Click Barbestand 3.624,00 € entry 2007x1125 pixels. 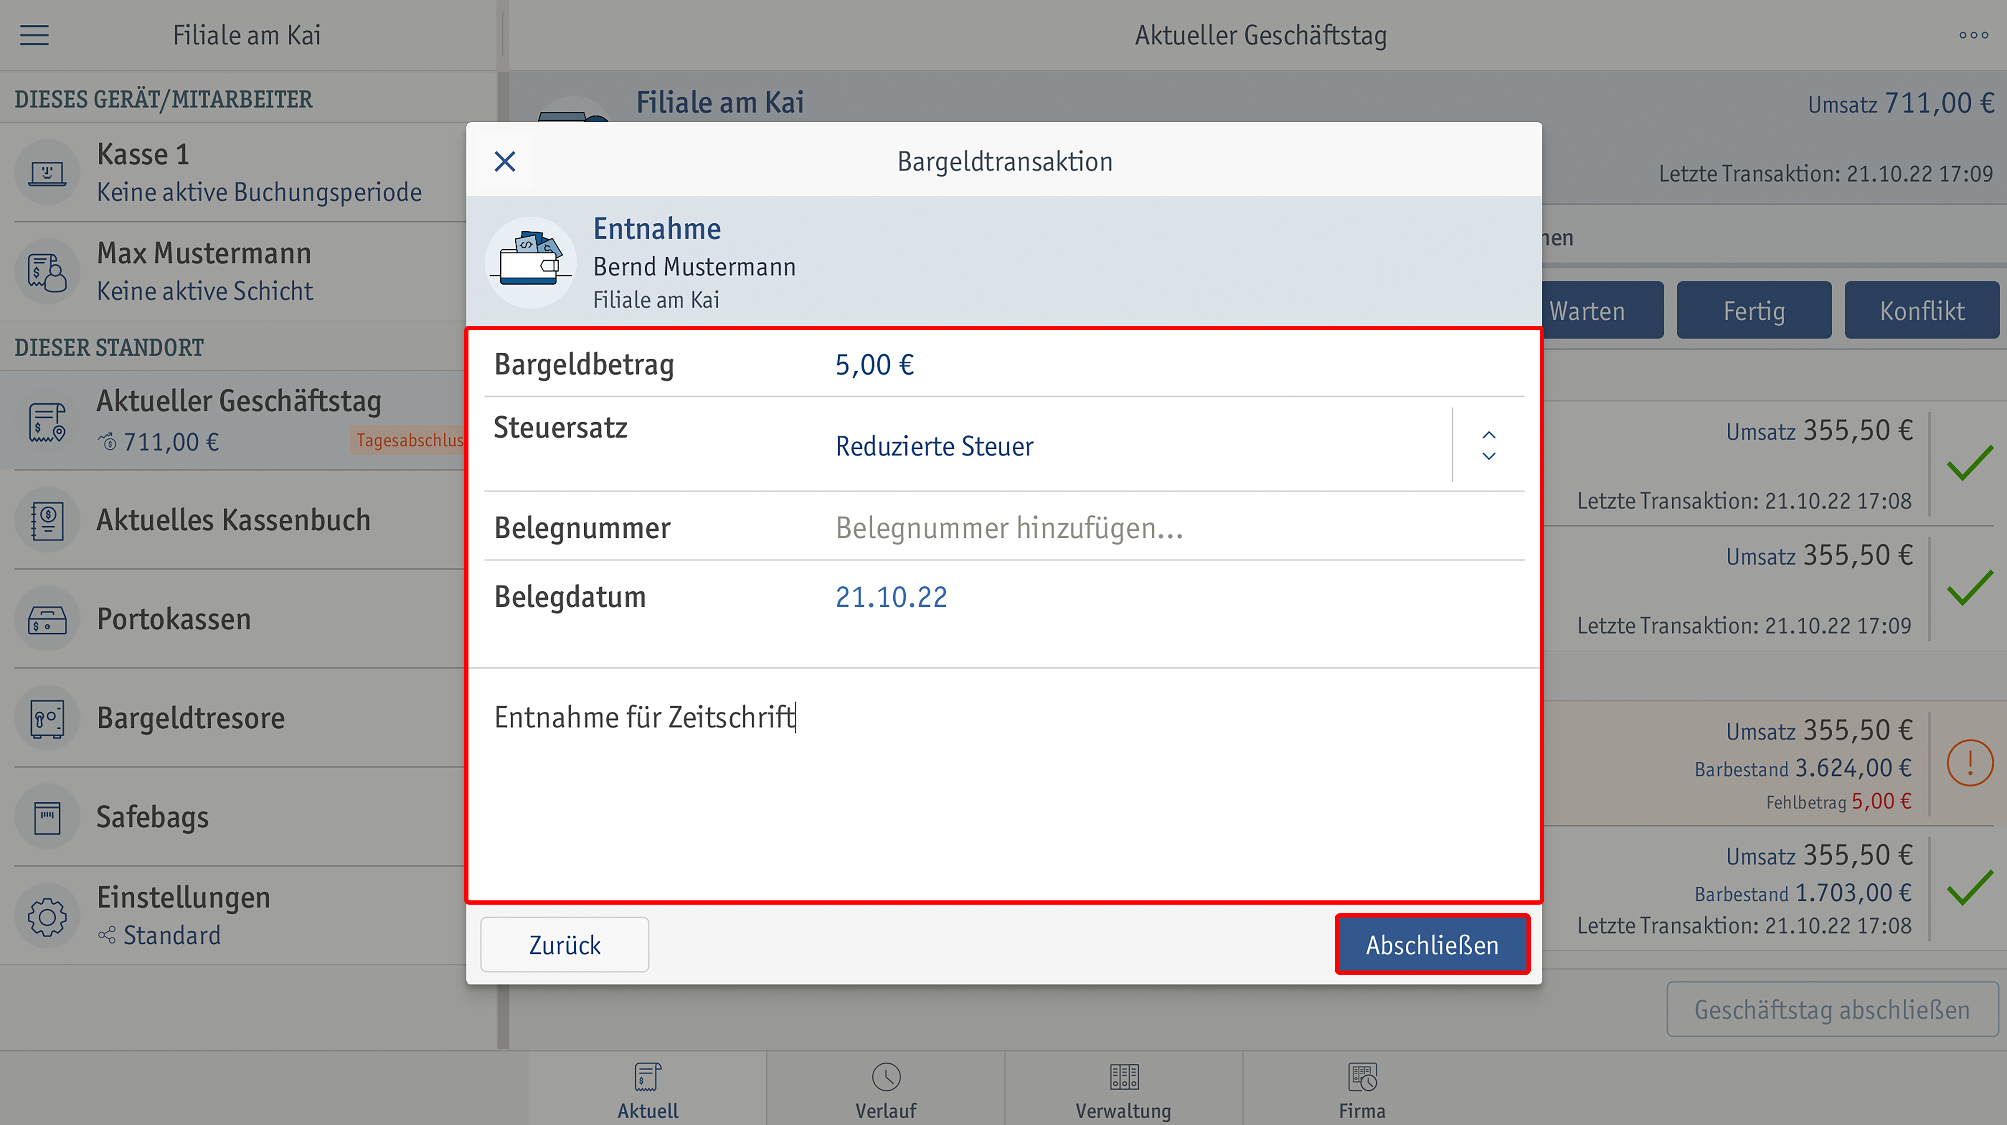[1803, 768]
